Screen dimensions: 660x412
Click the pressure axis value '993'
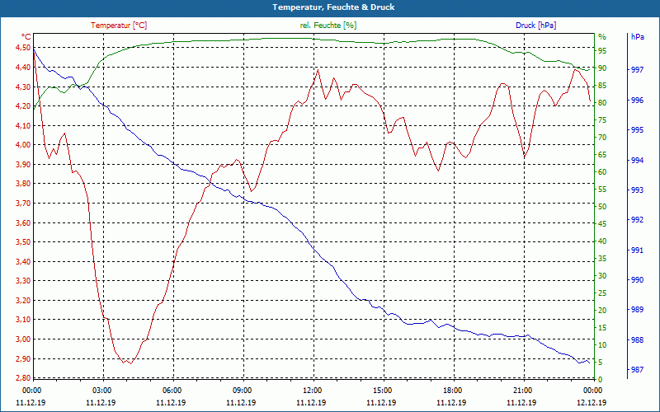[637, 190]
